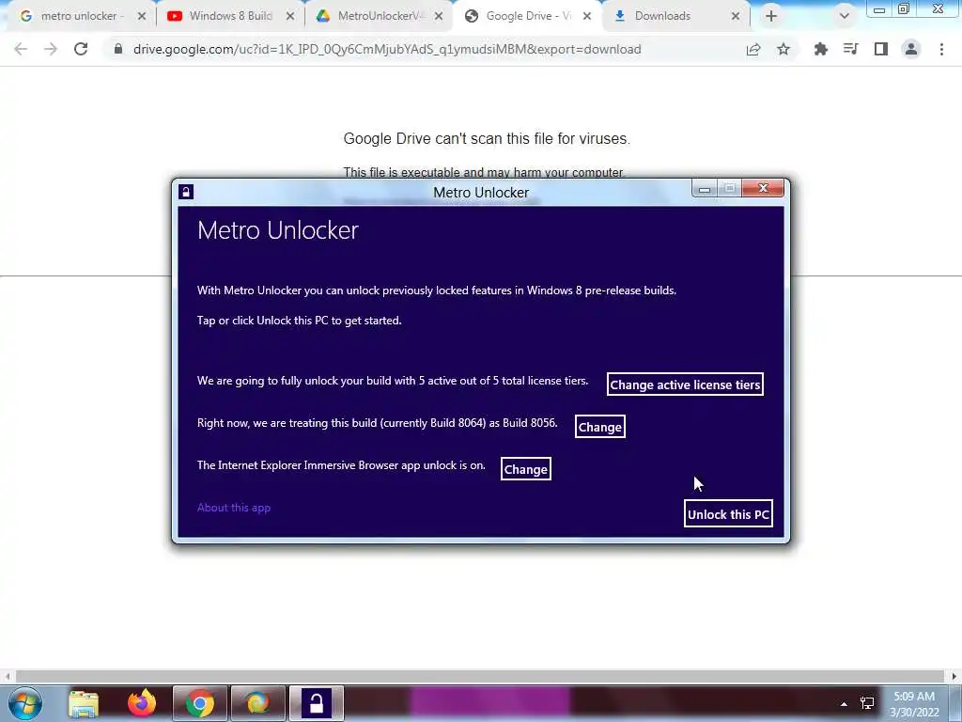Close the Google Drive tab

point(587,16)
